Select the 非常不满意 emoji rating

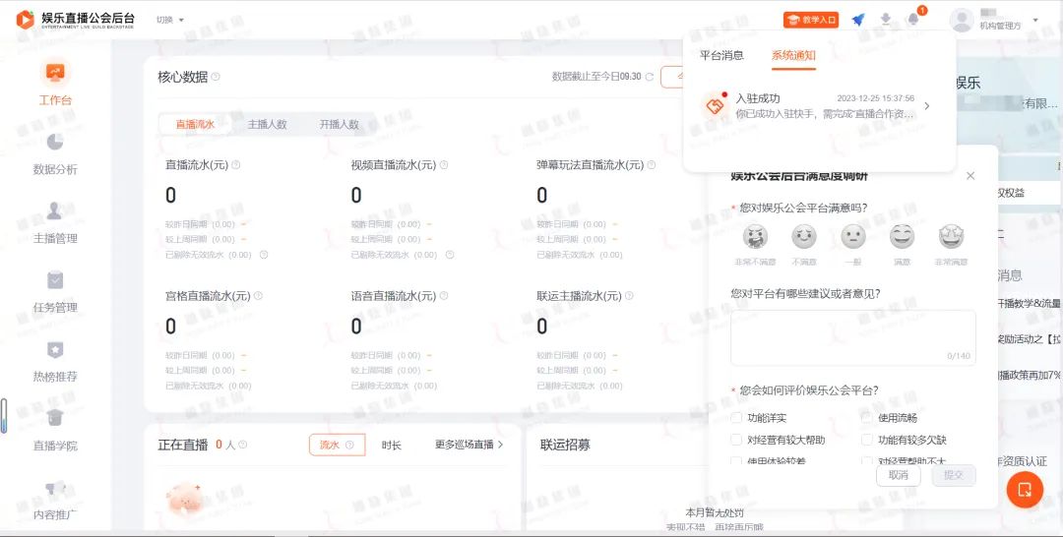pos(755,236)
